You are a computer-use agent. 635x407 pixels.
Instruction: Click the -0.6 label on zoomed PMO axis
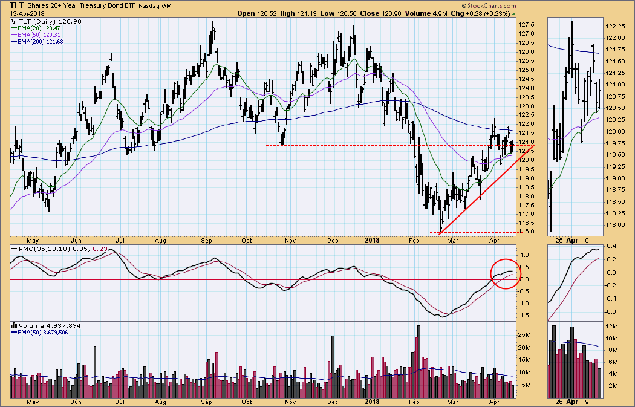[611, 312]
